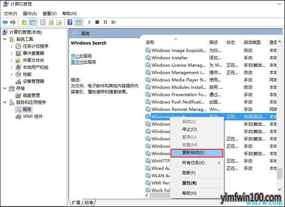The width and height of the screenshot is (285, 207).
Task: Switch to the 扩展 tab
Action: [x=76, y=203]
